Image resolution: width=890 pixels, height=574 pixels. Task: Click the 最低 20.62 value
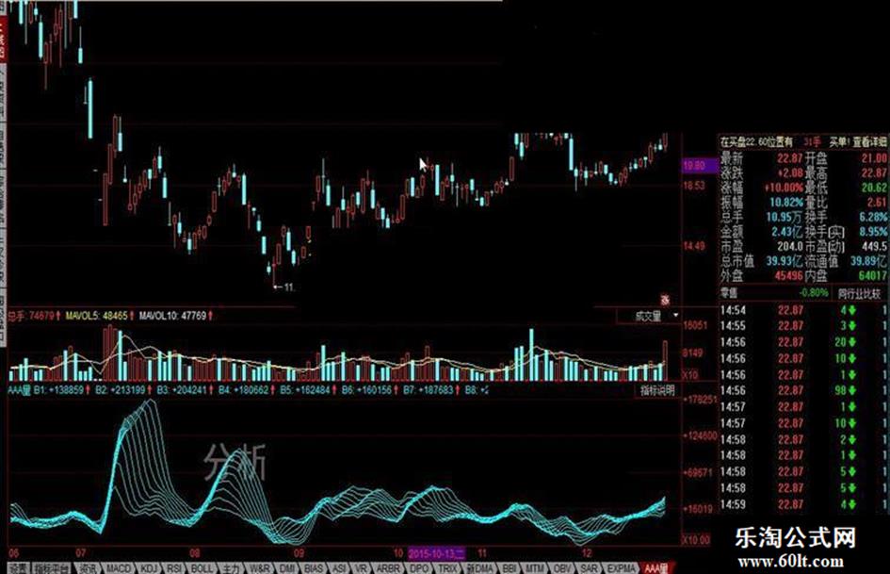point(874,187)
